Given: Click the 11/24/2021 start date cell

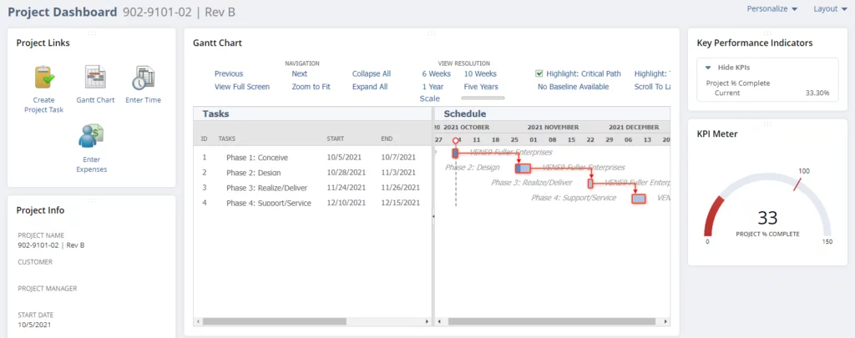Looking at the screenshot, I should [347, 188].
